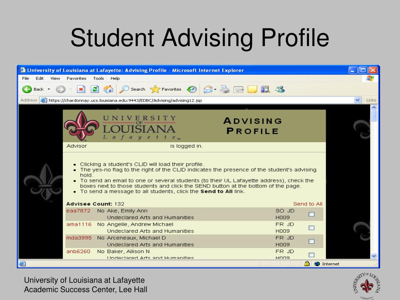Click the UL Lafayette fleur-de-lis logo
400x300 pixels.
coord(82,126)
